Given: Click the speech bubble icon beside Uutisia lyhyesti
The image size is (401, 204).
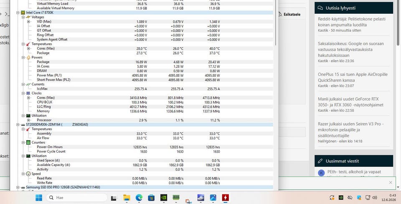Looking at the screenshot, I should point(320,8).
